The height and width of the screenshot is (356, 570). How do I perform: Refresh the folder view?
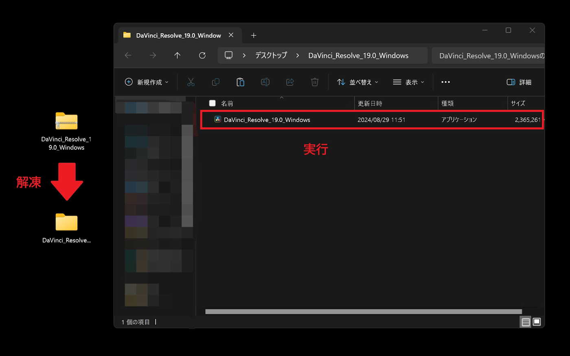pos(202,55)
